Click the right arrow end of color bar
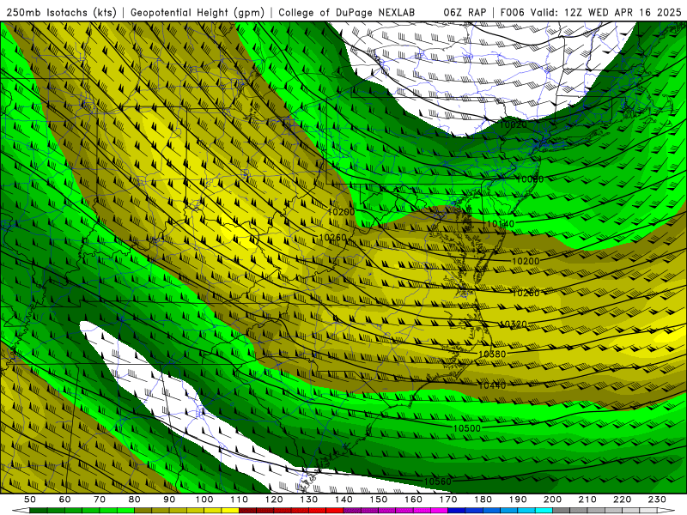The width and height of the screenshot is (687, 515). coord(666,511)
